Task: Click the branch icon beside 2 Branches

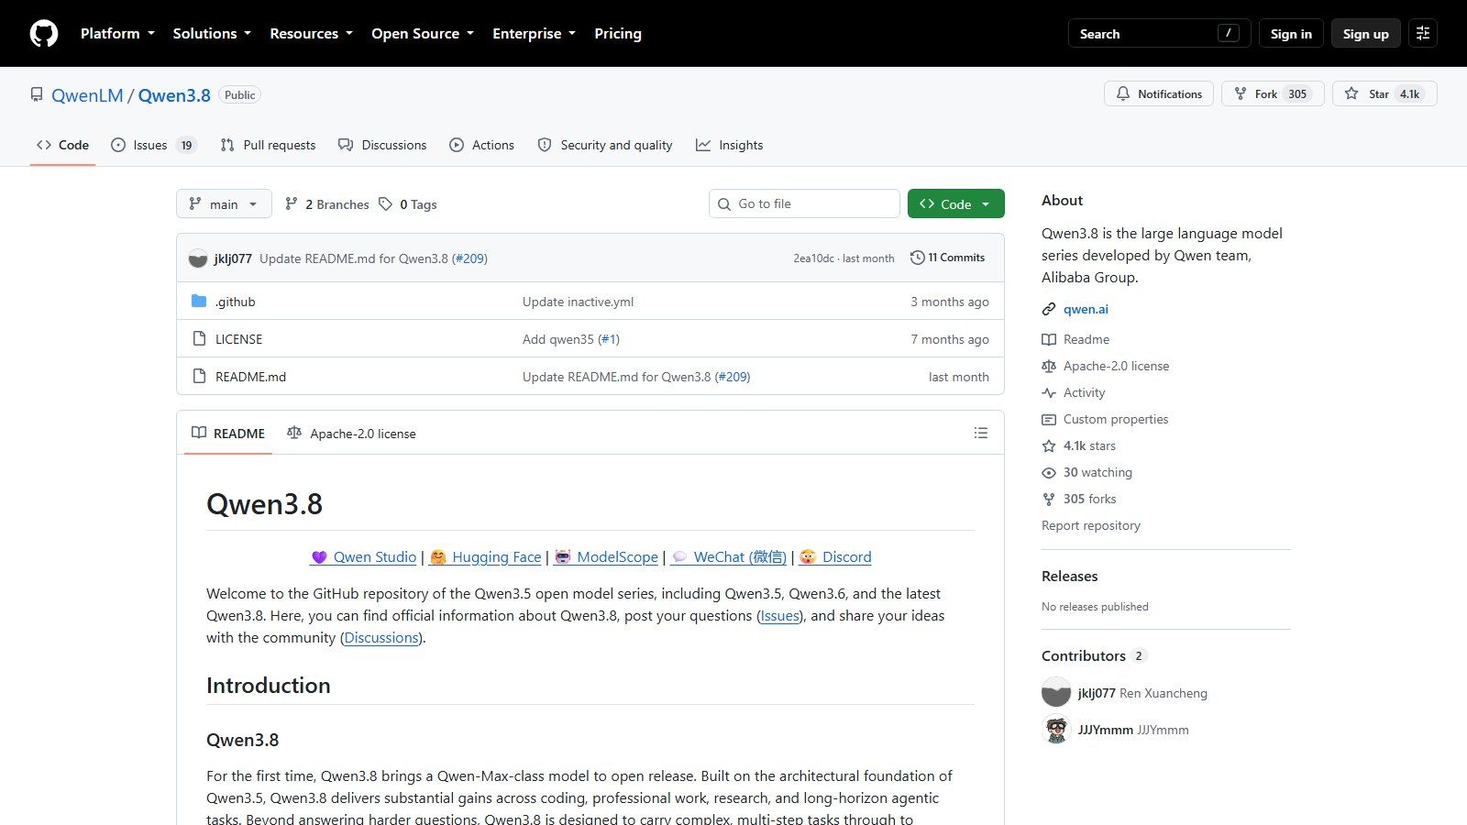Action: tap(292, 204)
